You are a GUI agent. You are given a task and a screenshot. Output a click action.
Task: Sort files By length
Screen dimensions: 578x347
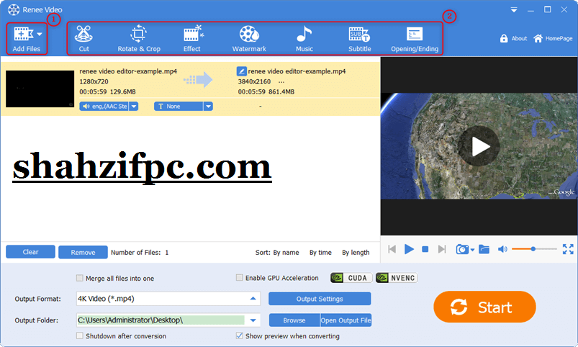point(356,253)
